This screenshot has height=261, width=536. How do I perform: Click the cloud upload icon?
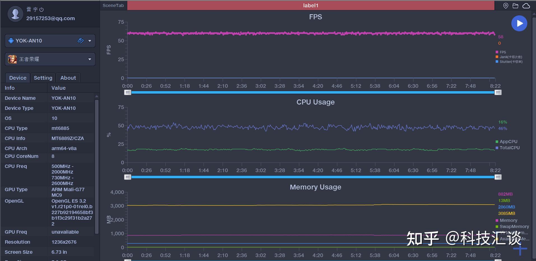(x=526, y=6)
